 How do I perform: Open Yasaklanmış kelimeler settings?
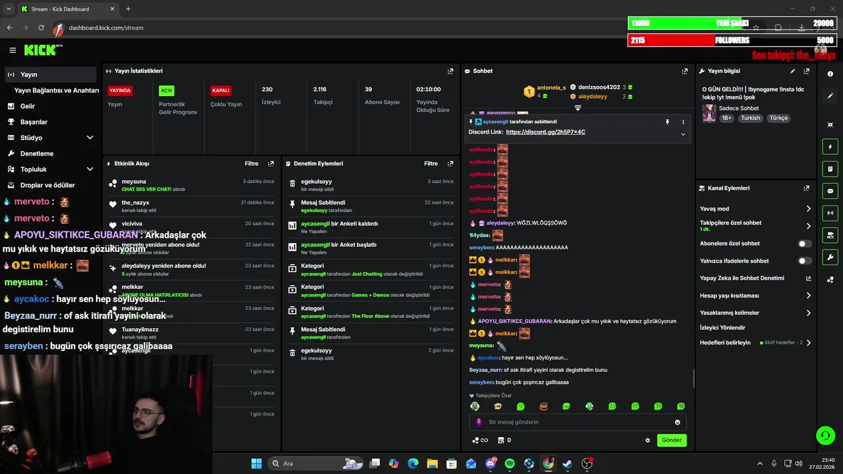[755, 313]
